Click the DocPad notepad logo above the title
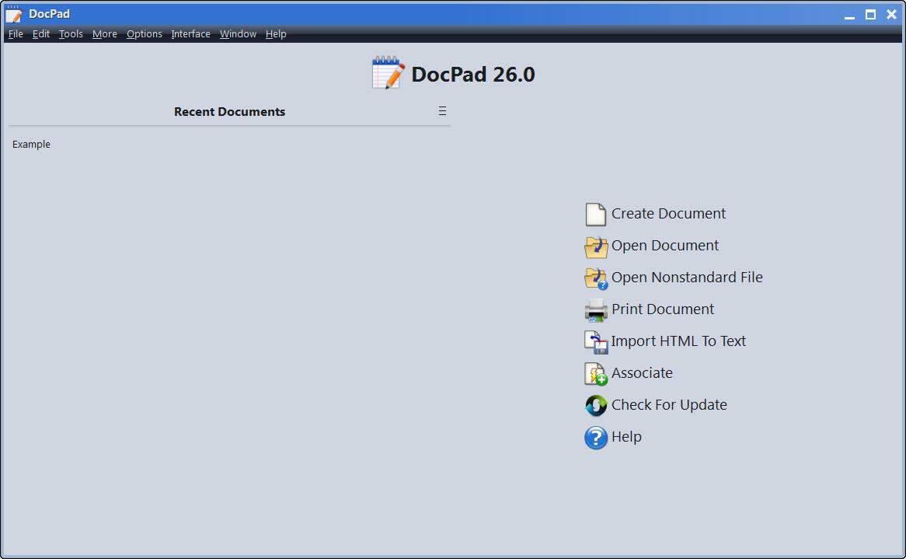The width and height of the screenshot is (906, 559). point(386,74)
